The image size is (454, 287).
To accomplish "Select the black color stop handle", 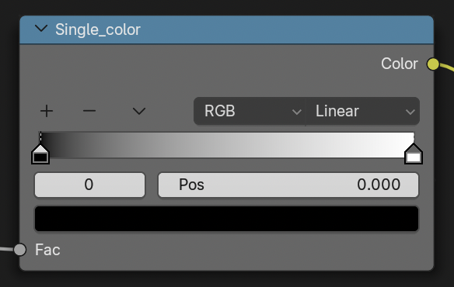I will [40, 154].
